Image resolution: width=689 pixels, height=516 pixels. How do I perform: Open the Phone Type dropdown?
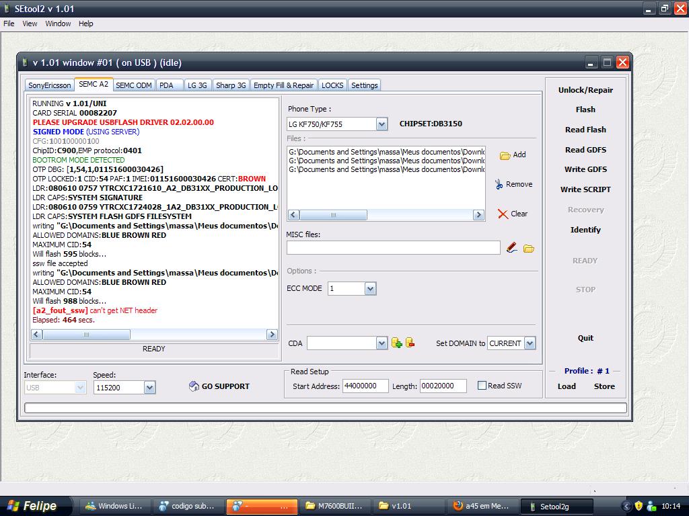(x=382, y=124)
